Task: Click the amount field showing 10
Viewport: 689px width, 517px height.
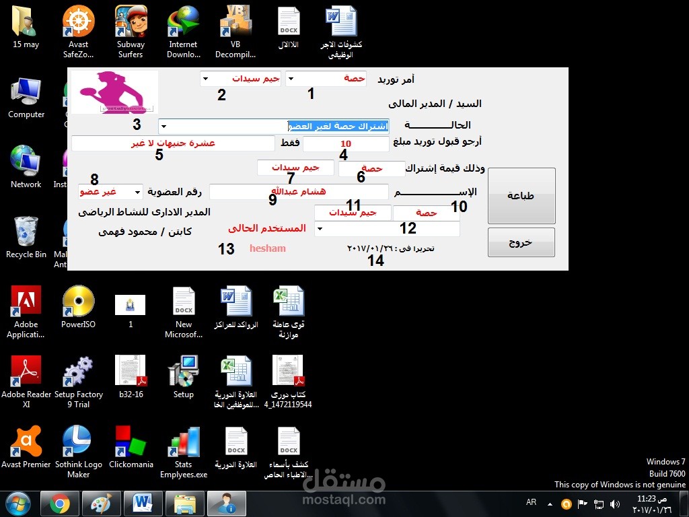Action: point(346,144)
